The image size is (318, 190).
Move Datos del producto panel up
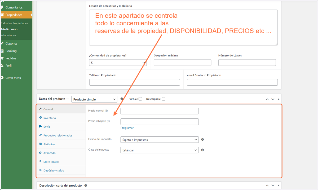[x=267, y=99]
